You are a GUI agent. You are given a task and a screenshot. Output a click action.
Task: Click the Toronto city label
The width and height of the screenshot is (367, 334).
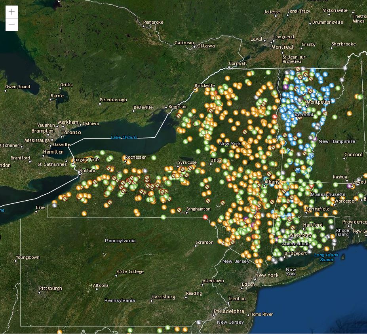click(x=71, y=133)
